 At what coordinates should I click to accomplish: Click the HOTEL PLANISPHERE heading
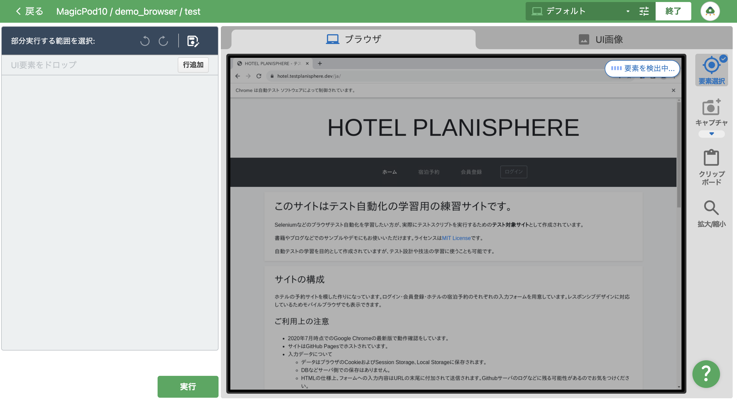pyautogui.click(x=453, y=128)
